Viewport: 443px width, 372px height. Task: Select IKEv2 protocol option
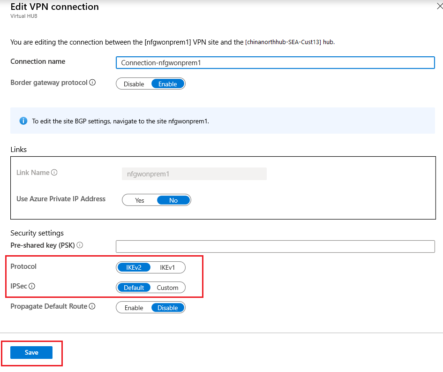point(134,267)
